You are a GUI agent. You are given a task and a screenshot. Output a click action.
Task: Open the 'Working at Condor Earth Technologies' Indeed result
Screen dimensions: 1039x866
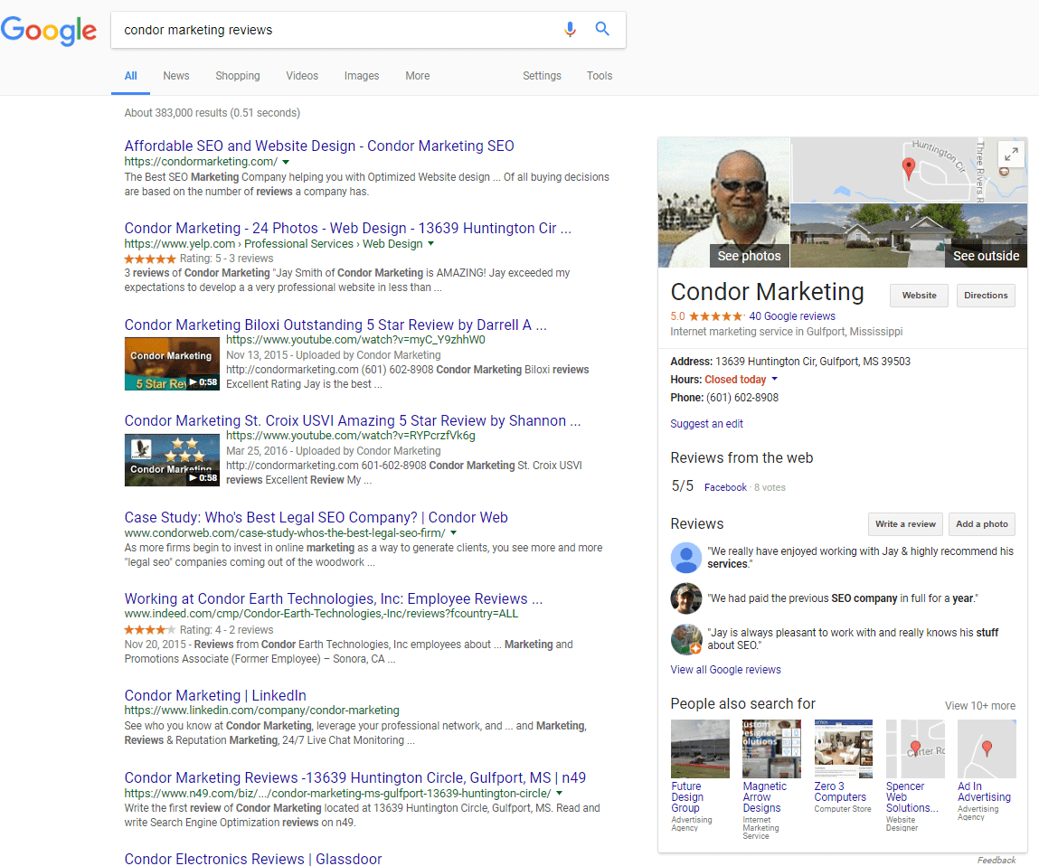(334, 599)
